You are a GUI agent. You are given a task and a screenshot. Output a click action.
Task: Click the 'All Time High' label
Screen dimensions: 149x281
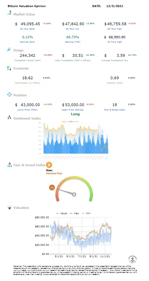point(115,42)
